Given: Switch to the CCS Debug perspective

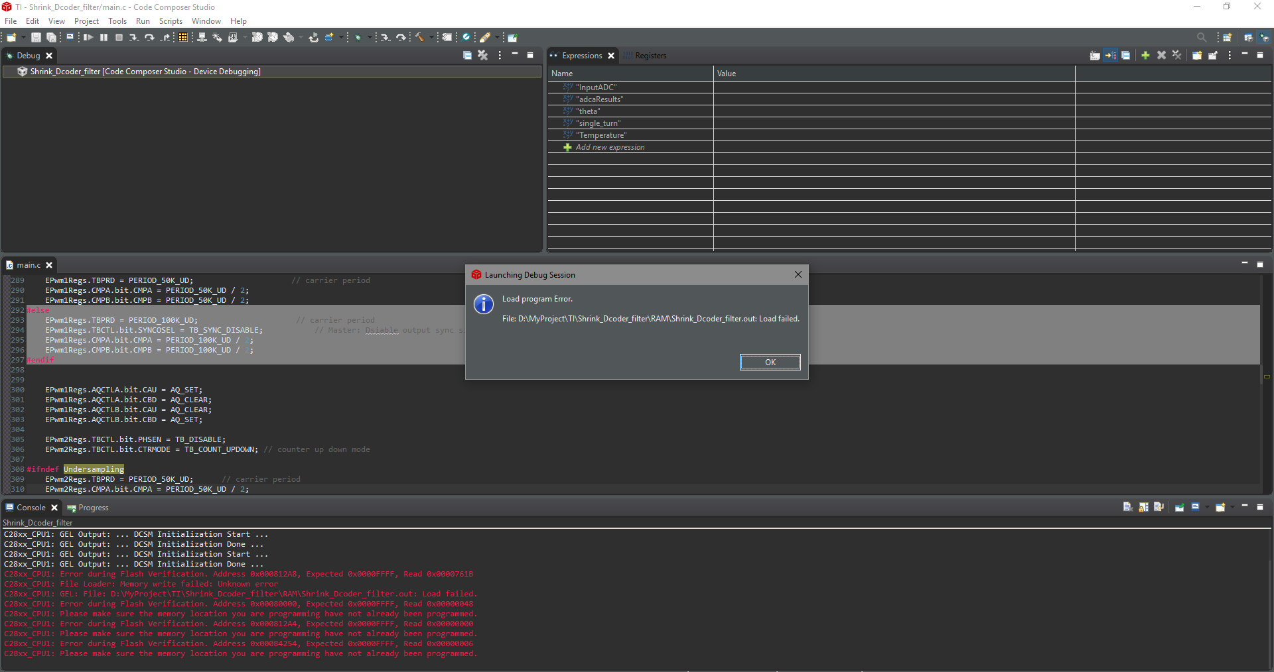Looking at the screenshot, I should pyautogui.click(x=1264, y=38).
